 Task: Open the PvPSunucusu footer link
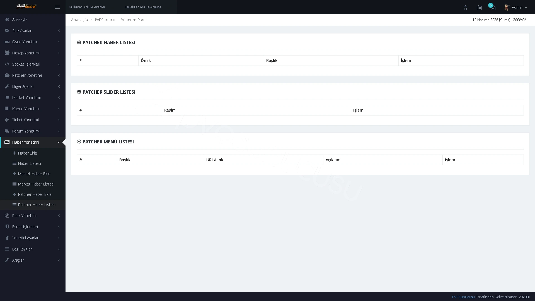coord(463,297)
